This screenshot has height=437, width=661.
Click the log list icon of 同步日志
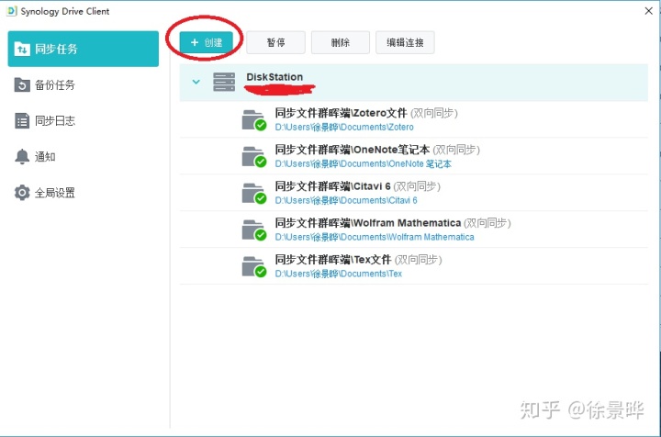22,121
